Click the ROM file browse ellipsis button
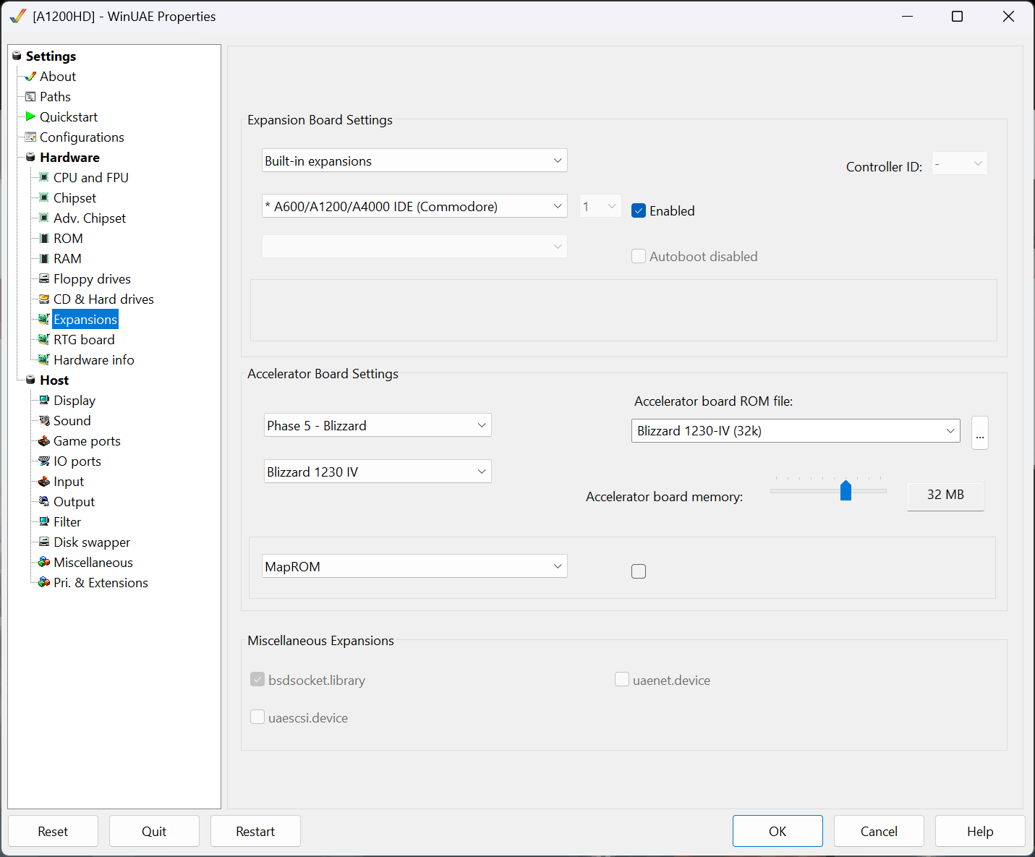 tap(979, 433)
